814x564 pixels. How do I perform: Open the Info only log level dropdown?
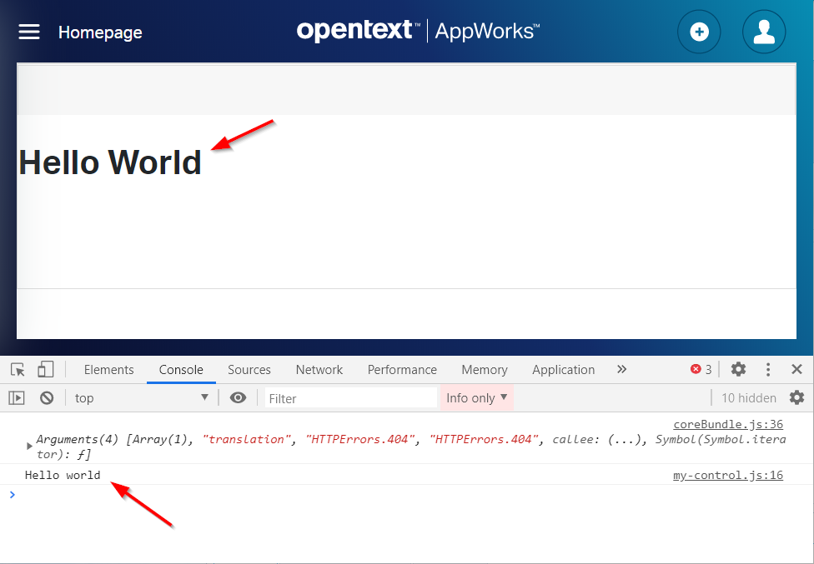coord(476,397)
